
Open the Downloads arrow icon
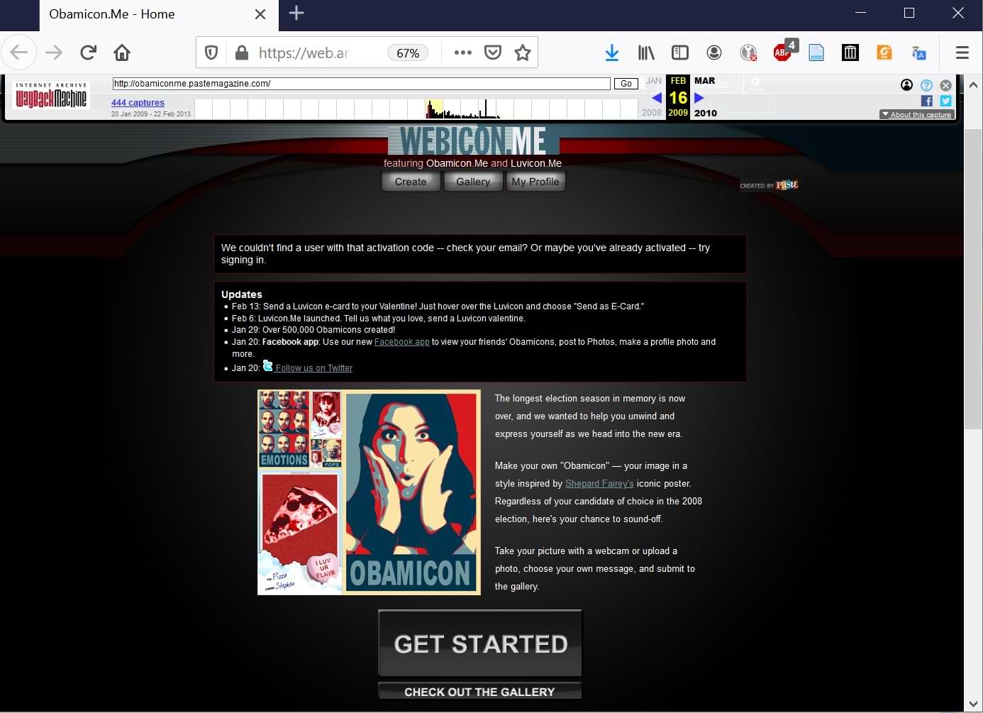click(612, 52)
